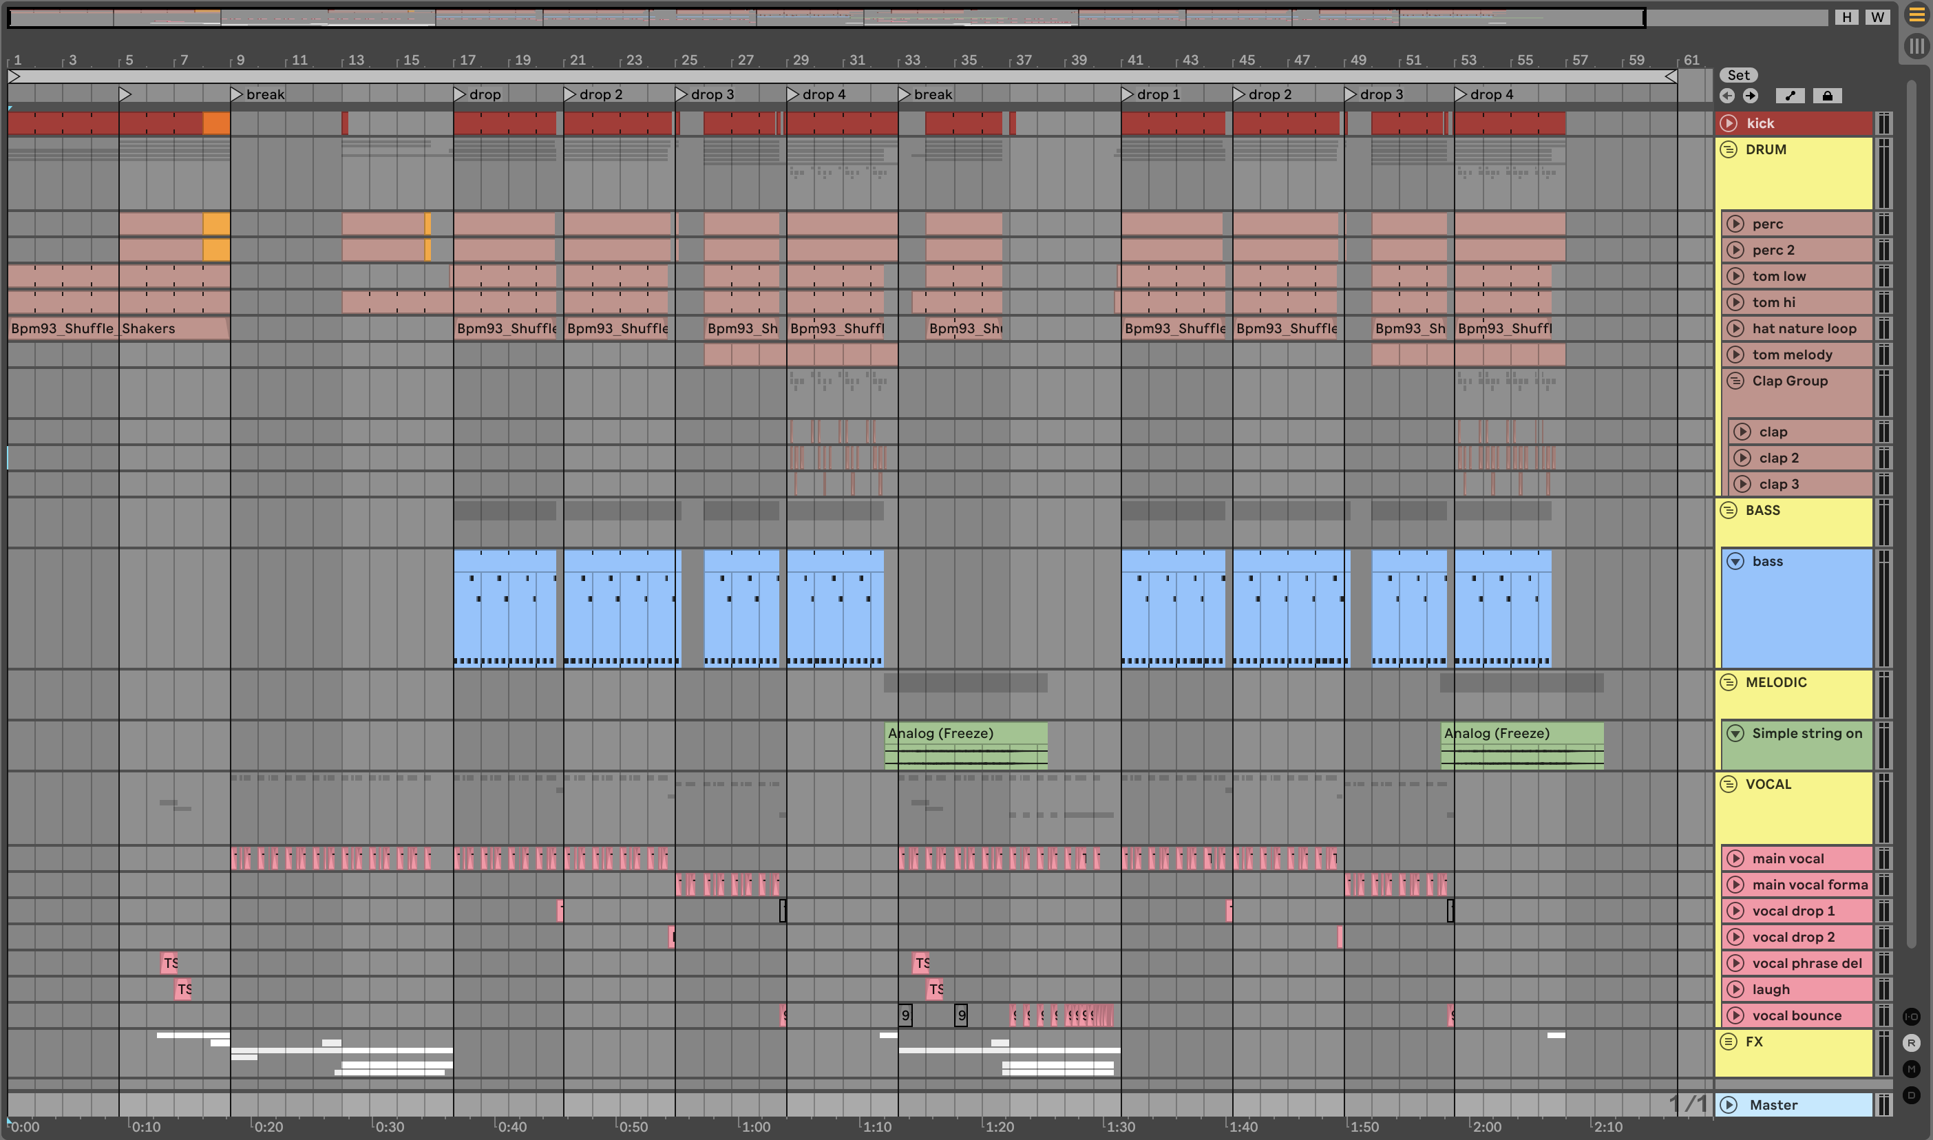The image size is (1933, 1140).
Task: Unfold the bass track arrow
Action: point(1735,562)
